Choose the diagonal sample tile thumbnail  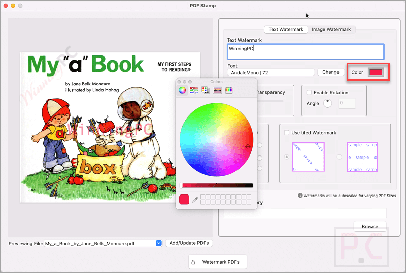(x=309, y=157)
